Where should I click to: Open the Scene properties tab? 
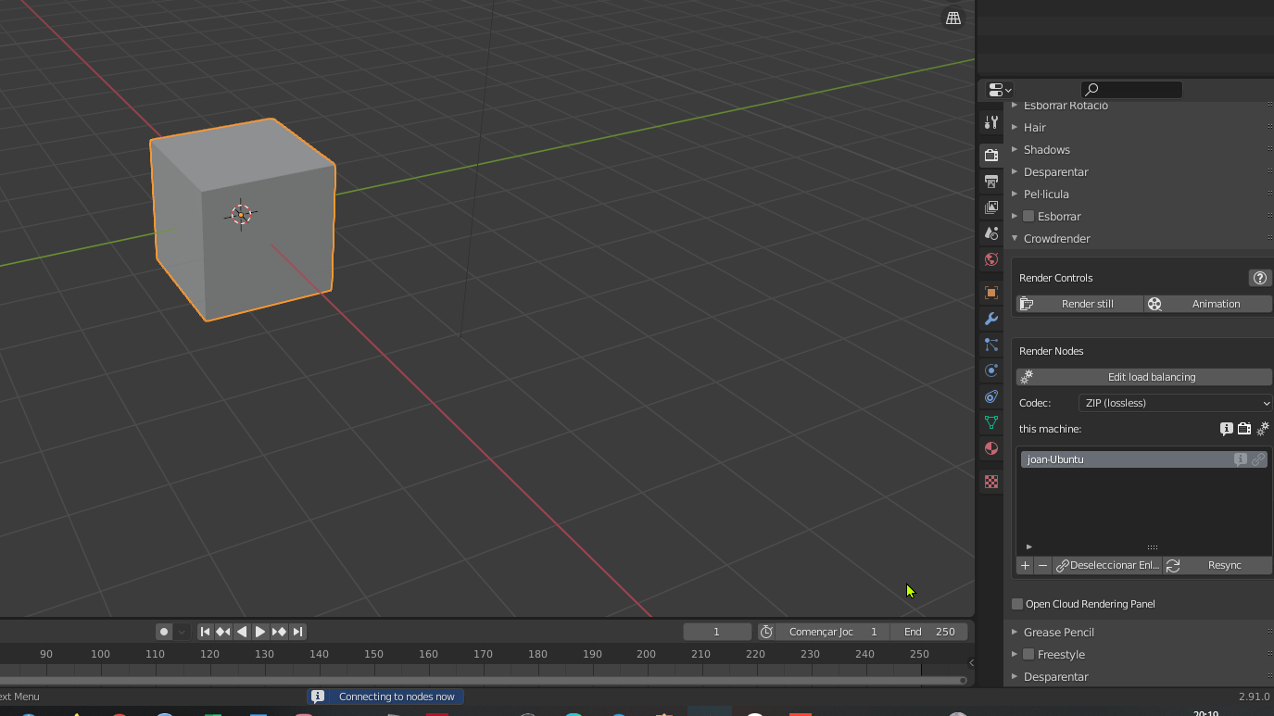pyautogui.click(x=991, y=233)
